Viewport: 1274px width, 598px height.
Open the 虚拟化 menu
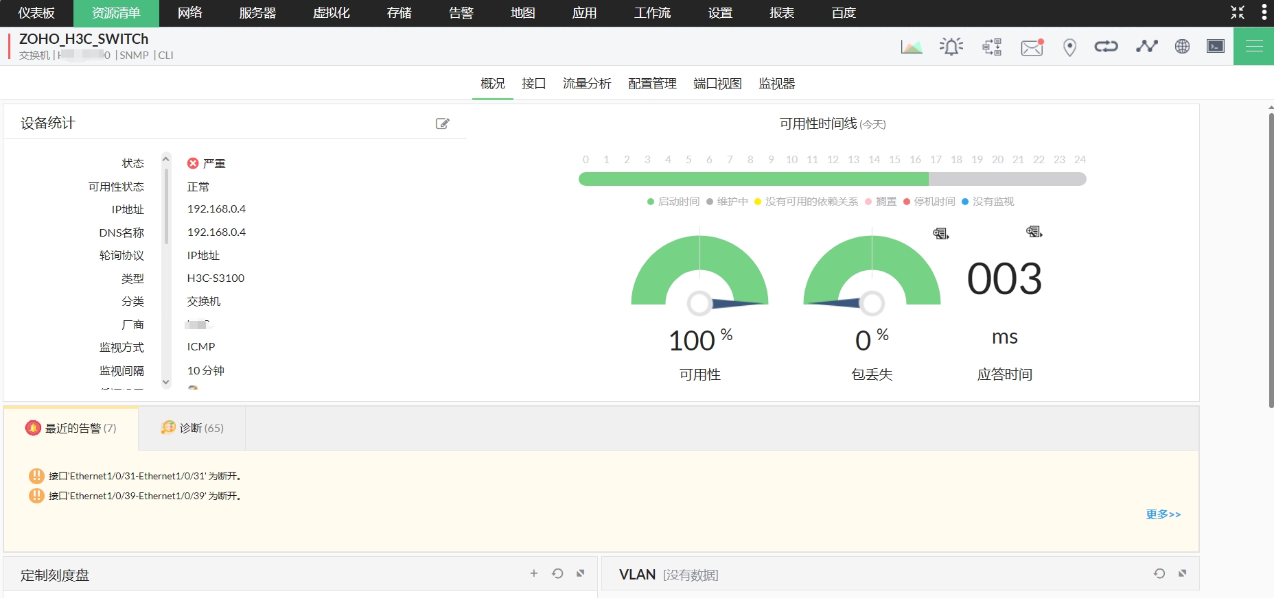[x=332, y=13]
